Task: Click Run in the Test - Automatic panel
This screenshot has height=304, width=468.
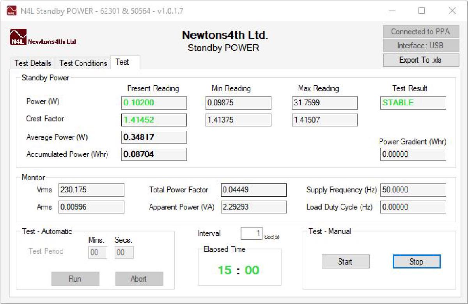Action: pos(75,279)
